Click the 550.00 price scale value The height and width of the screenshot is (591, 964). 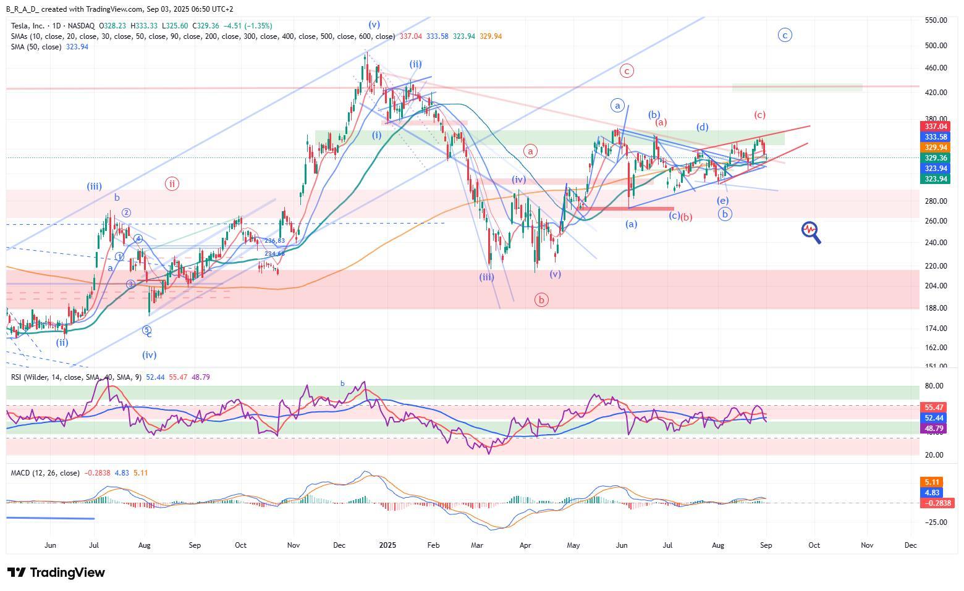(936, 20)
